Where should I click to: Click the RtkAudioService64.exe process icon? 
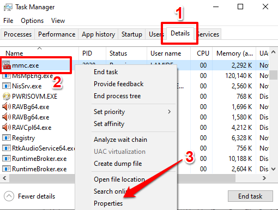[x=7, y=148]
